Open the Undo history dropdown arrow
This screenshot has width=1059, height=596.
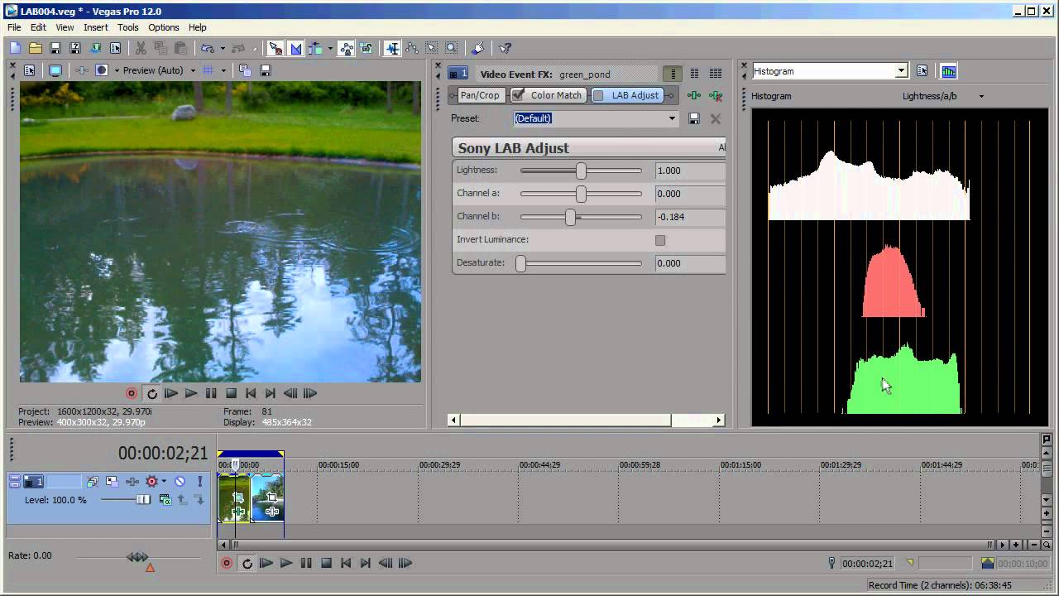221,49
